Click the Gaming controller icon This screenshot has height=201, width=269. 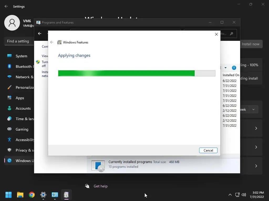pyautogui.click(x=9, y=129)
